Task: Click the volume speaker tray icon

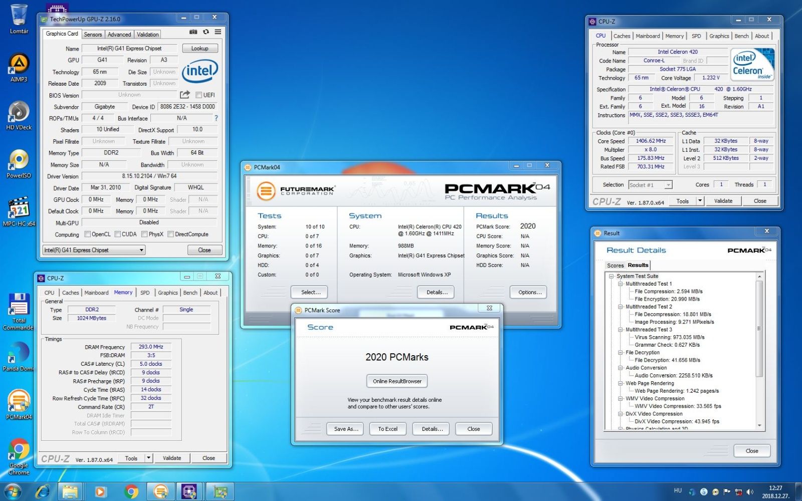Action: [750, 492]
